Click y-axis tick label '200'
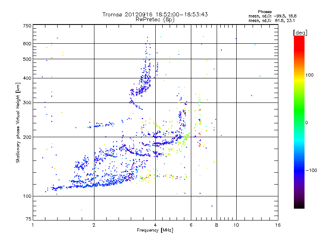The height and width of the screenshot is (245, 327). [27, 137]
